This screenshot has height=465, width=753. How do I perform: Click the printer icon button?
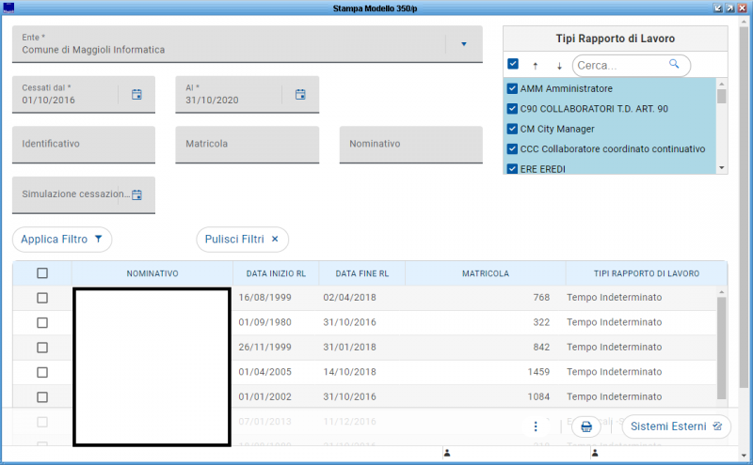[586, 426]
